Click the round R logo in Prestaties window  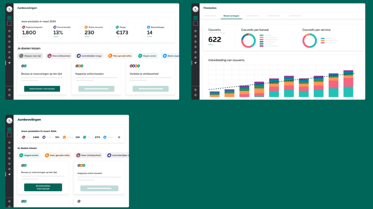(195, 9)
